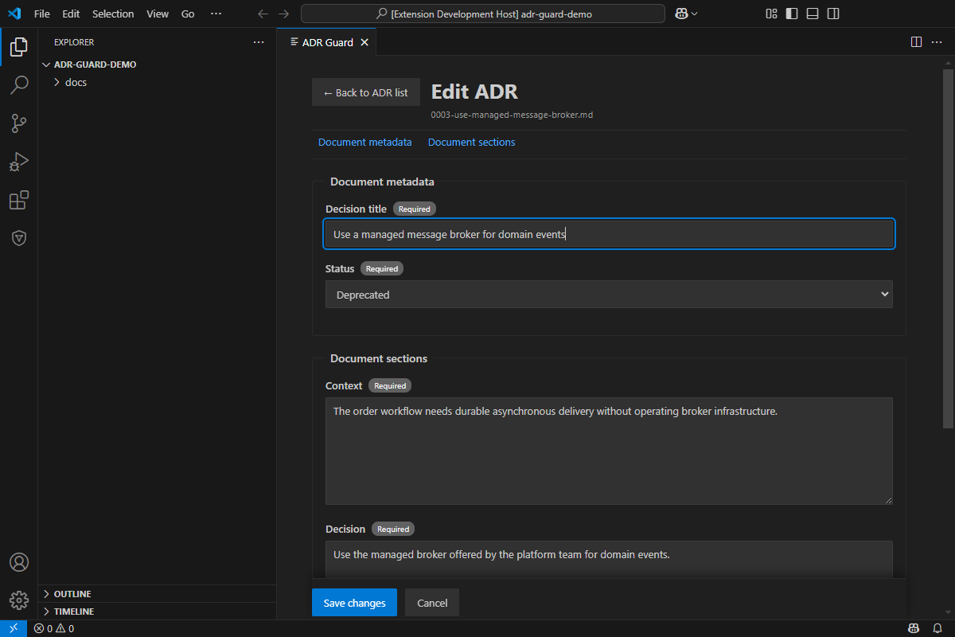Open the Source Control view icon
This screenshot has width=955, height=637.
[19, 123]
